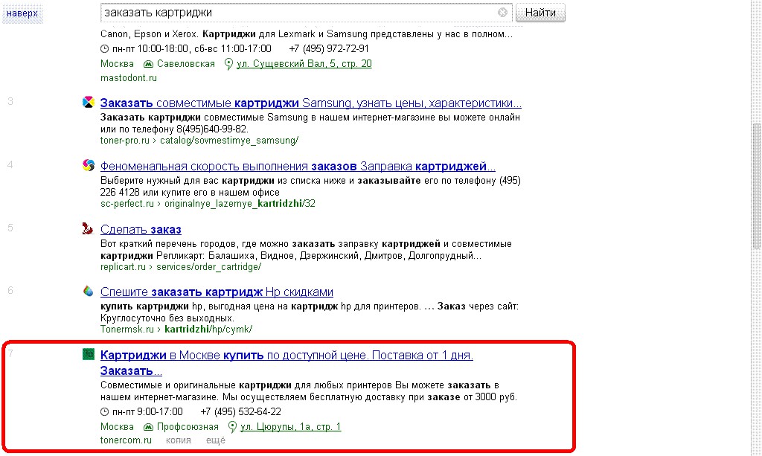Image resolution: width=762 pixels, height=456 pixels.
Task: Click the sc-perfect.ru domain link
Action: pos(127,204)
